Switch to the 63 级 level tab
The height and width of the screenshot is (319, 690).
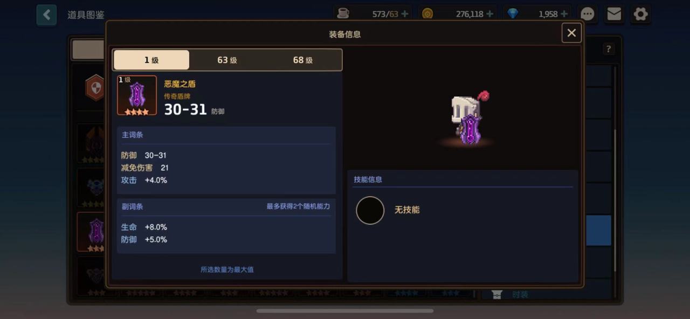[x=227, y=60]
